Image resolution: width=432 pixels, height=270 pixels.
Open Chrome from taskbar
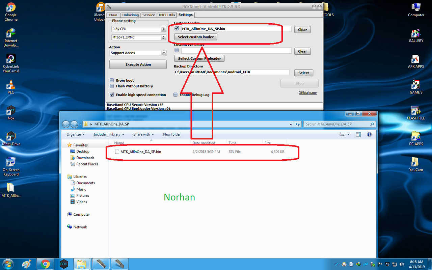click(x=45, y=264)
